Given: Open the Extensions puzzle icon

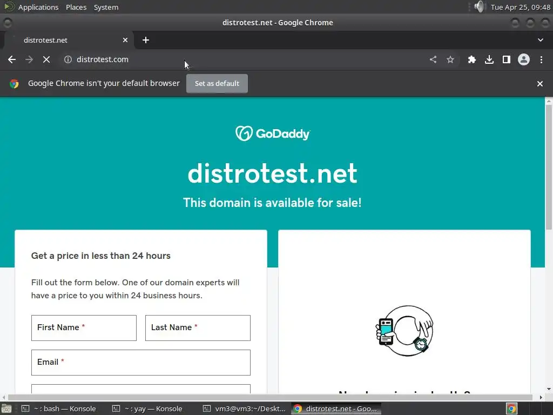Looking at the screenshot, I should (472, 59).
